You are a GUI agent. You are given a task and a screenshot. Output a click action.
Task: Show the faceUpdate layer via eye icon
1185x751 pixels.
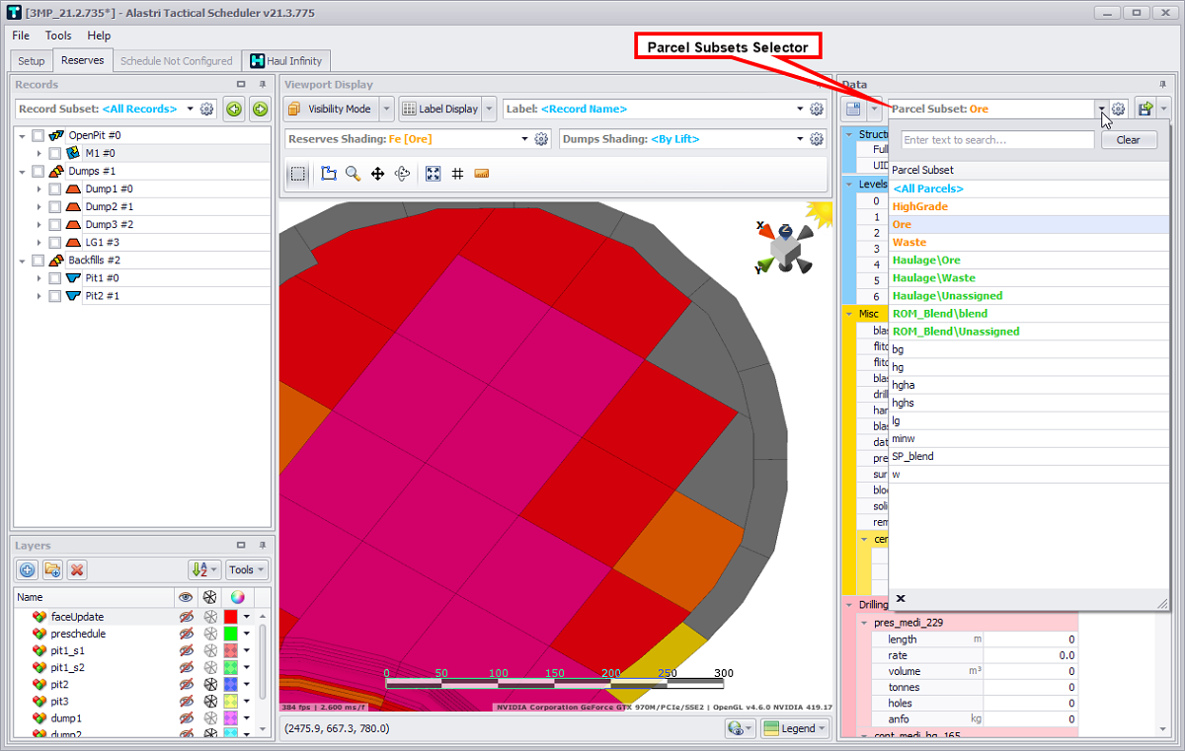pos(185,617)
